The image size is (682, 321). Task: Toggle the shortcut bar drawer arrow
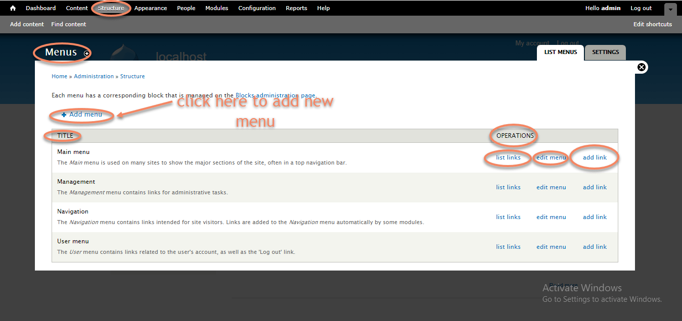[x=670, y=10]
